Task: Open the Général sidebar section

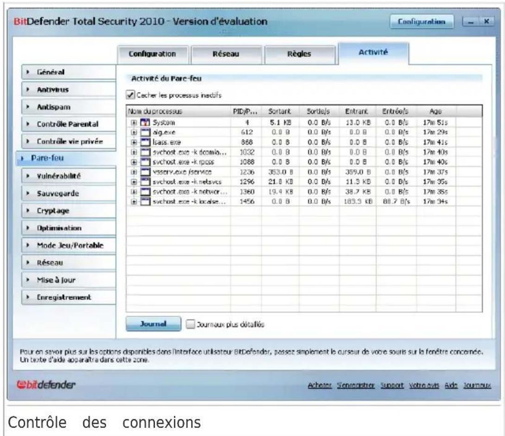Action: click(x=69, y=72)
